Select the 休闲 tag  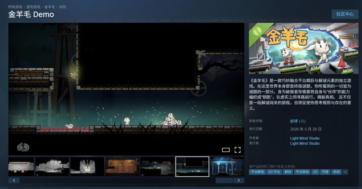click(x=336, y=172)
